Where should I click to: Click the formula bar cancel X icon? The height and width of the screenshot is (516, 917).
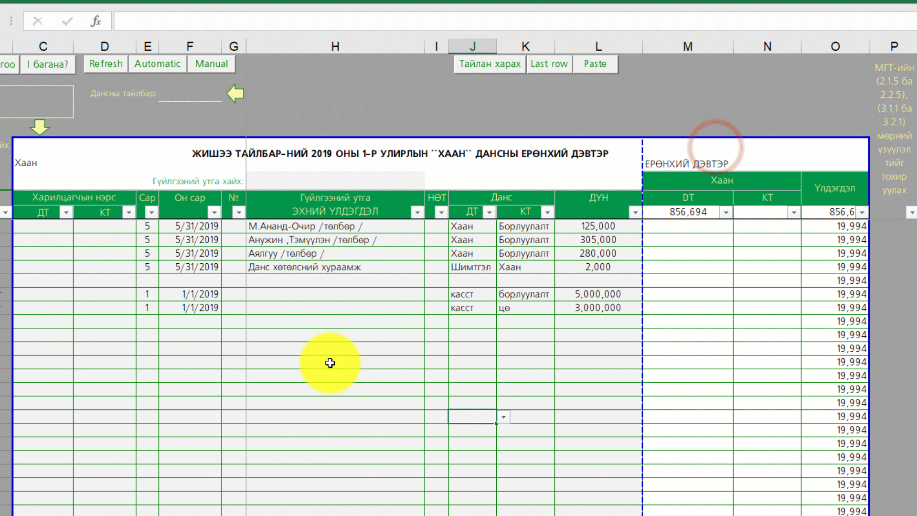tap(38, 21)
